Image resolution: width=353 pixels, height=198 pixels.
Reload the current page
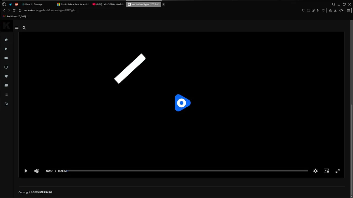(x=14, y=10)
